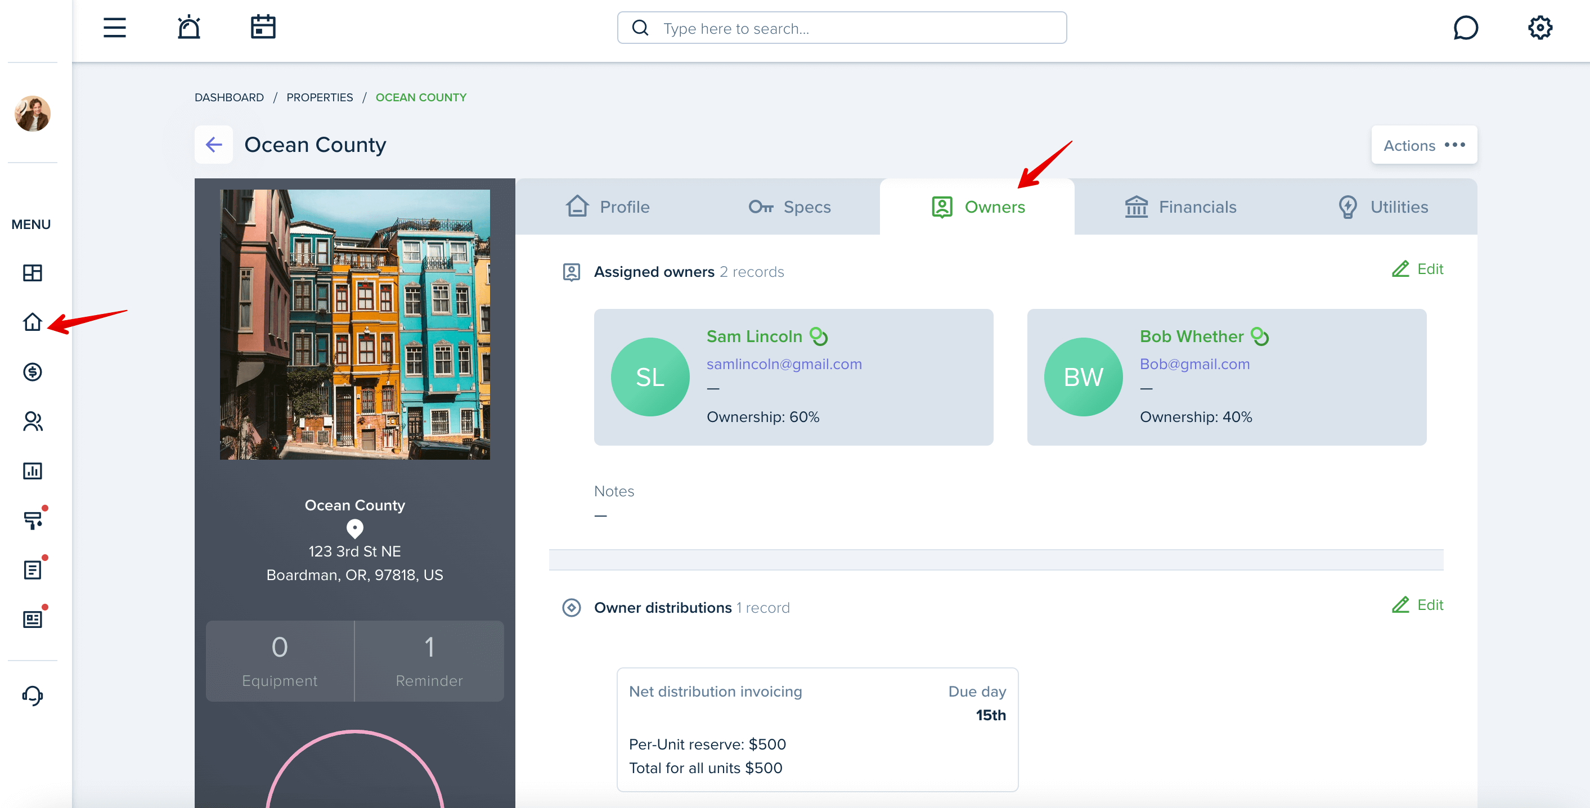Click the BW avatar circle

click(x=1083, y=377)
